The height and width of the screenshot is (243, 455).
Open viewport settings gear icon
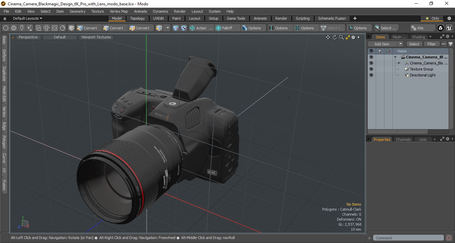(x=353, y=37)
